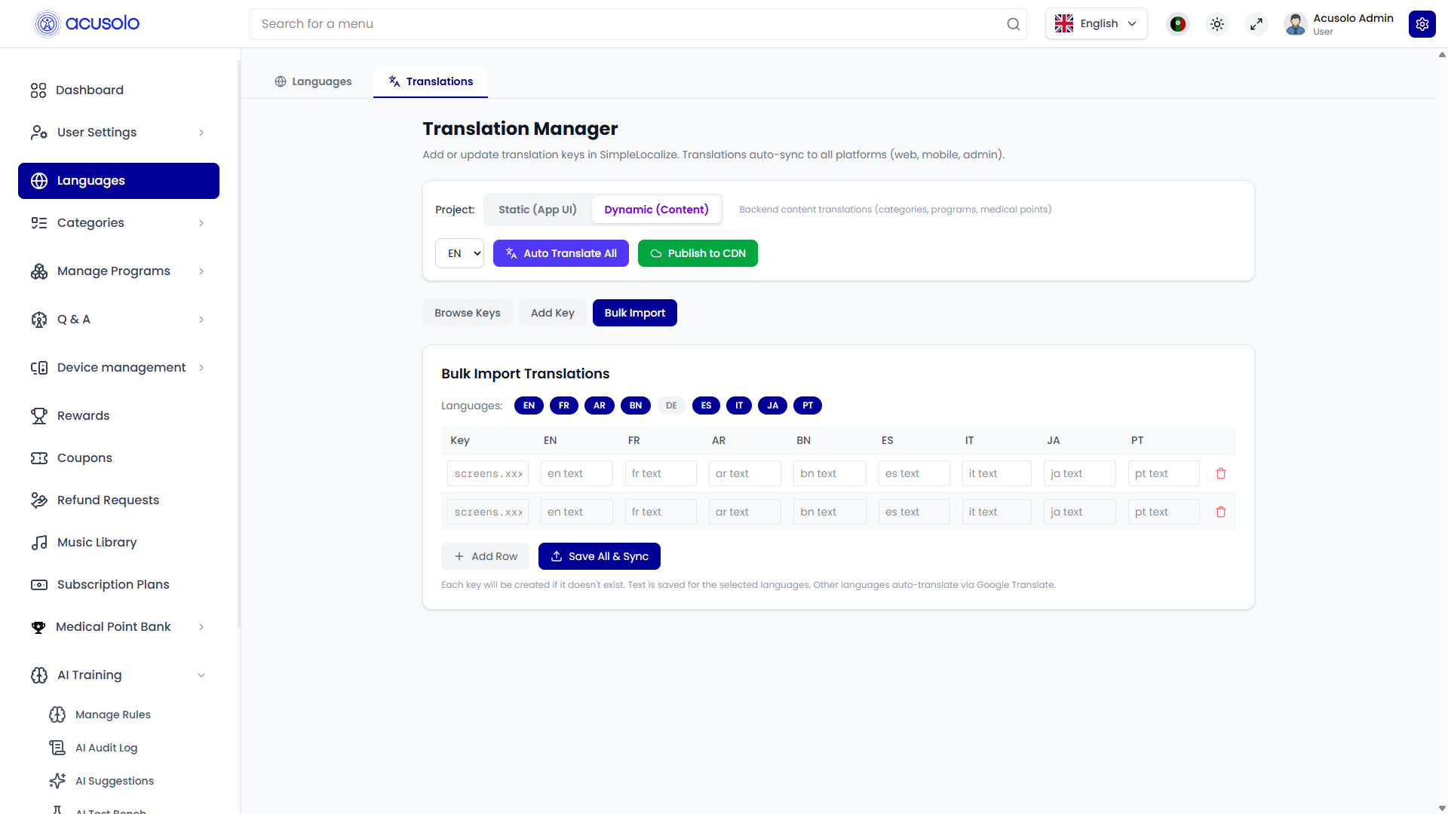Click Add Row button

coord(486,556)
